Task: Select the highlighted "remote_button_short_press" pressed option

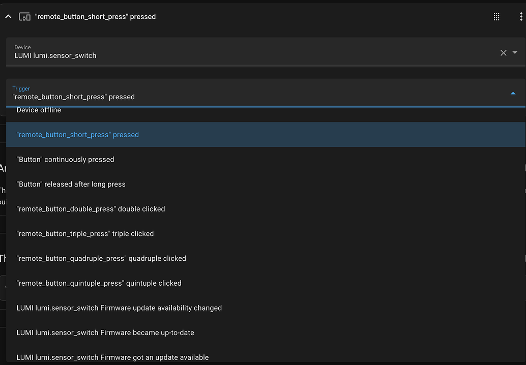Action: pos(78,135)
